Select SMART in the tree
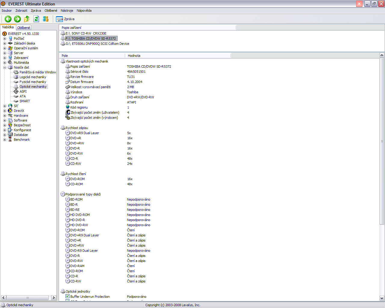Image resolution: width=385 pixels, height=308 pixels. [25, 101]
